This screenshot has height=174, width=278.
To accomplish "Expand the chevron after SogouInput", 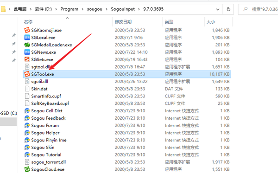I will (139, 9).
